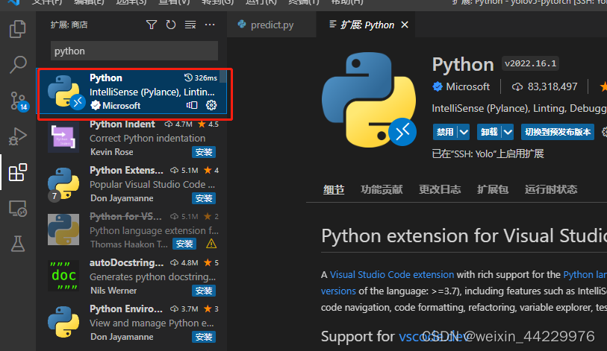Switch to the predict.py editor tab
The image size is (607, 351).
[x=271, y=25]
